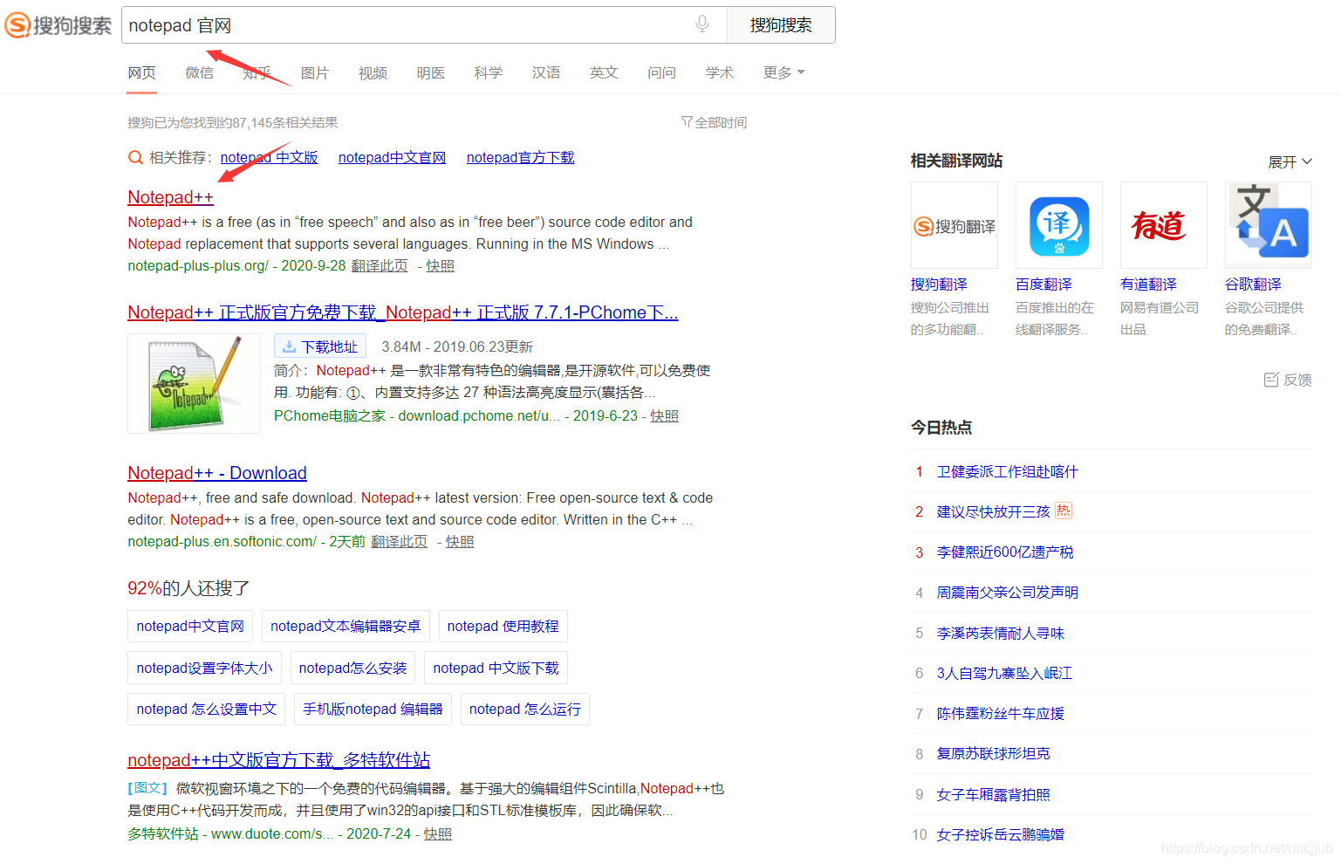Open the 有道翻译 text link

coord(1148,285)
